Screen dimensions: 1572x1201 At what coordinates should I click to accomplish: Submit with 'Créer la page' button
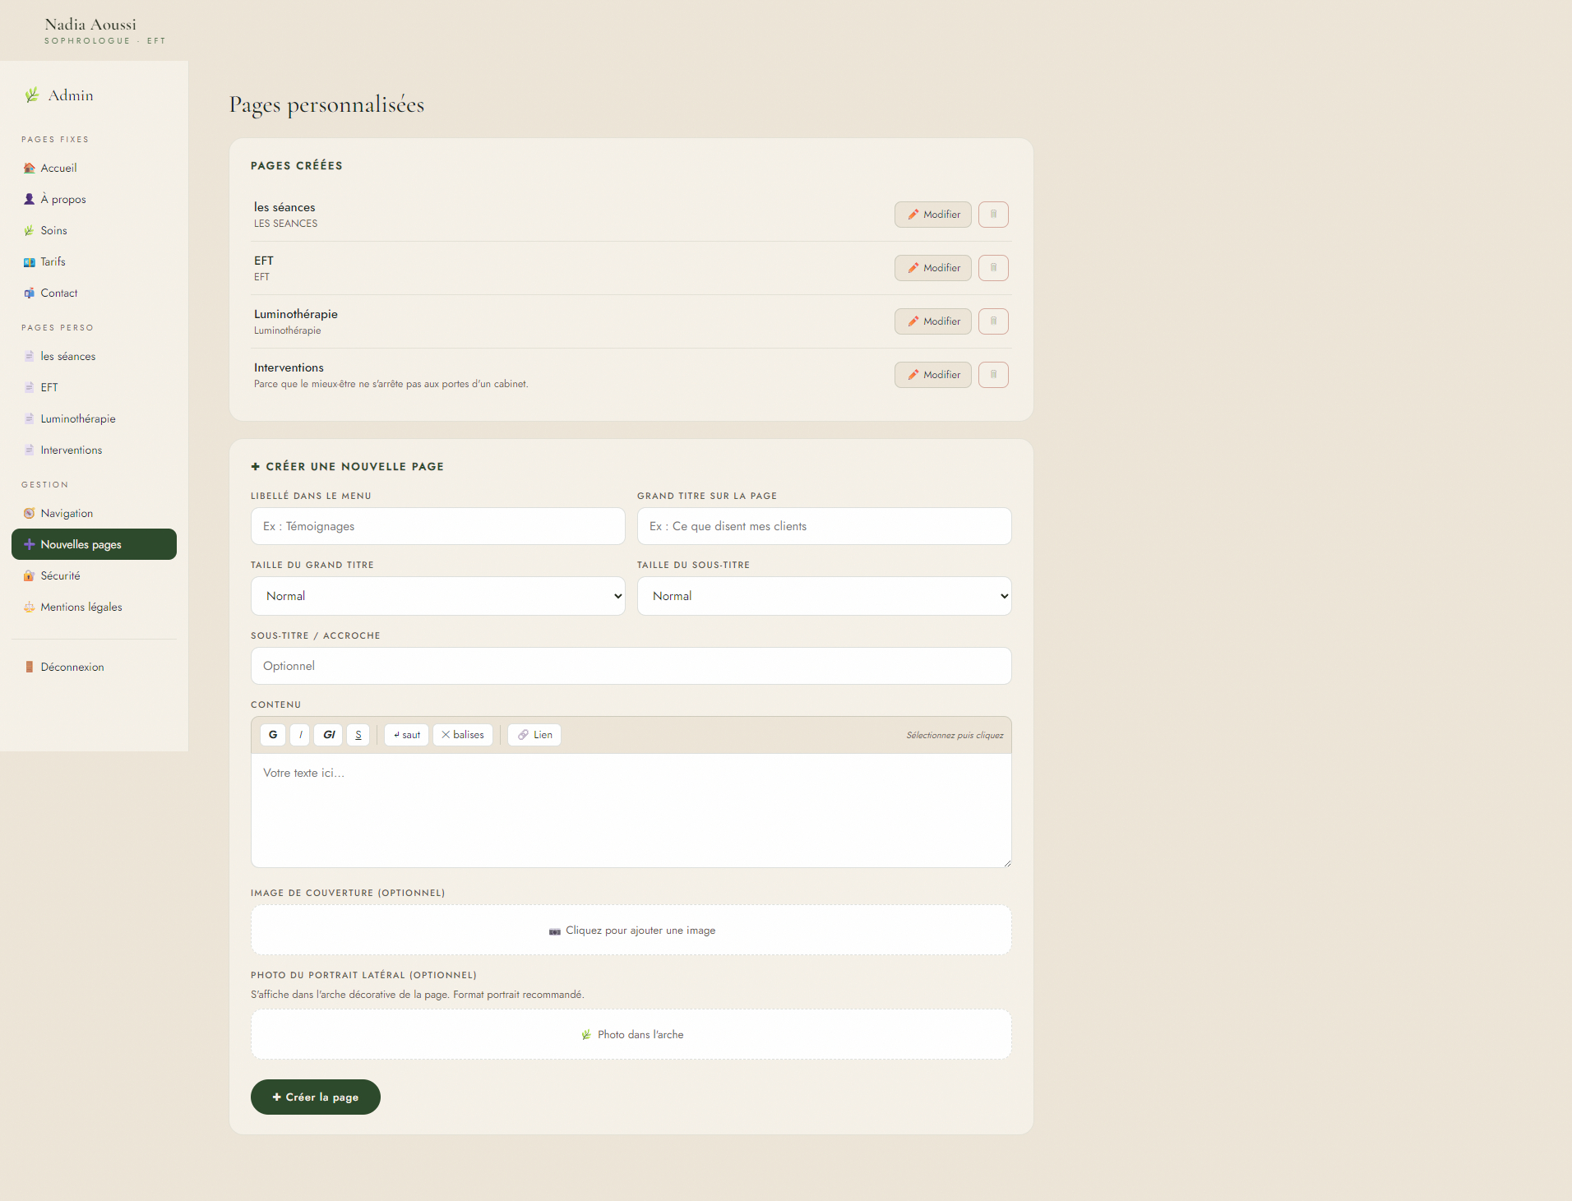click(x=316, y=1097)
